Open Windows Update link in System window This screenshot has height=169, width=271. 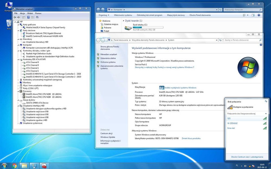108,137
